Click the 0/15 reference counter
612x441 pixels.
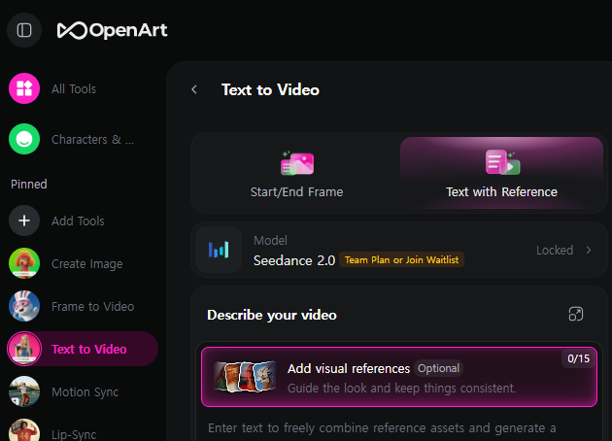coord(578,358)
